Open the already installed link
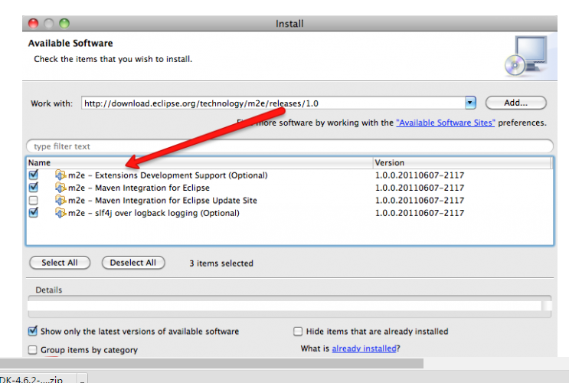Image resolution: width=569 pixels, height=383 pixels. (x=364, y=349)
